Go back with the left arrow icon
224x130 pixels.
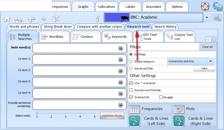[x=31, y=19]
